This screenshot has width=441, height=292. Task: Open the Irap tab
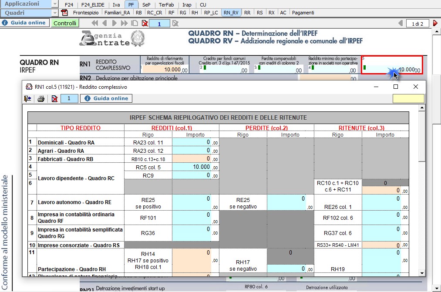pos(187,5)
